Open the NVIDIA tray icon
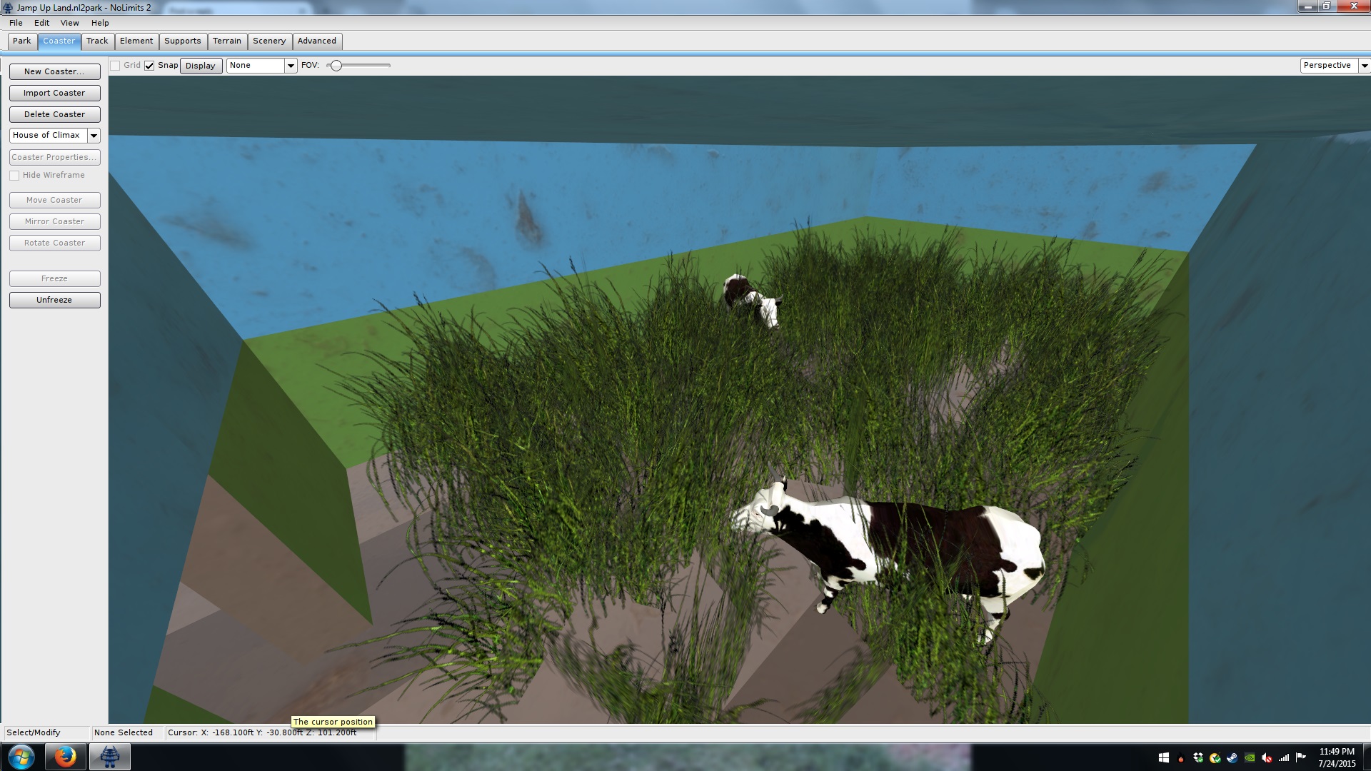 pos(1250,758)
